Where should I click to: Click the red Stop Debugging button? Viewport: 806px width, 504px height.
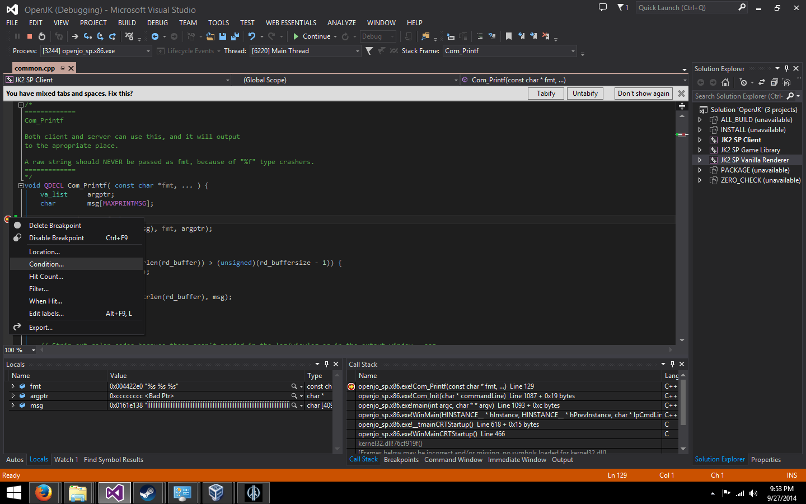coord(30,36)
